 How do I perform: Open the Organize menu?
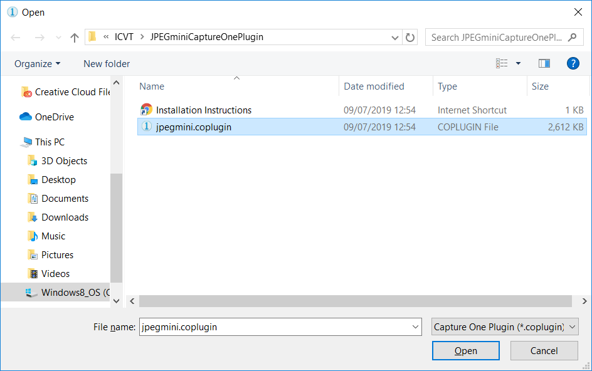(37, 64)
